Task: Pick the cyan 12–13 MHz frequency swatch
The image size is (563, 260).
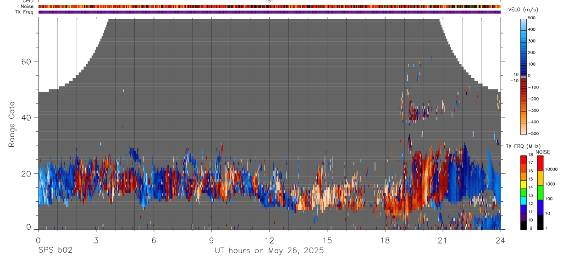Action: click(x=524, y=201)
